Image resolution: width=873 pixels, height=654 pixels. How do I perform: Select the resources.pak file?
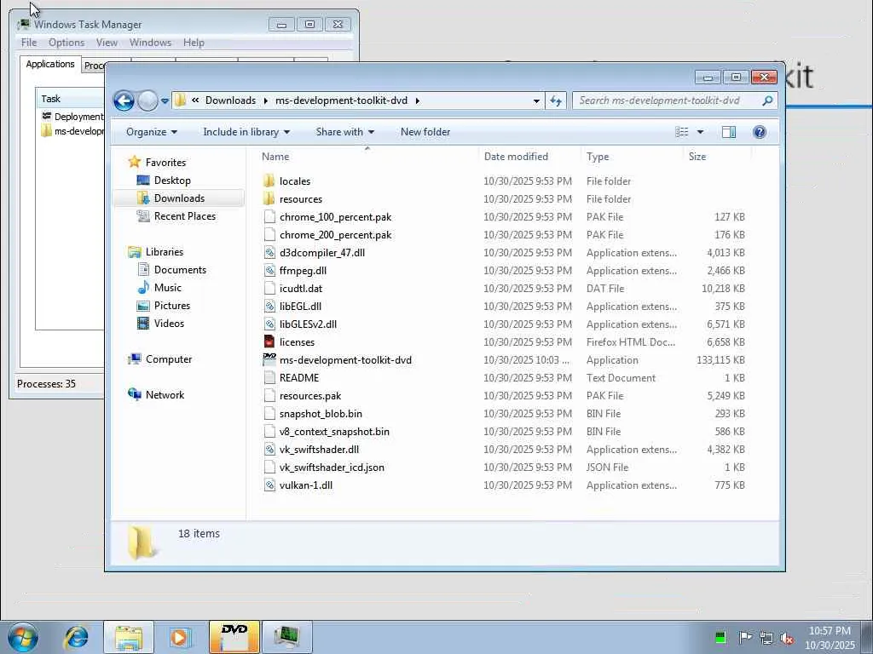pos(310,396)
